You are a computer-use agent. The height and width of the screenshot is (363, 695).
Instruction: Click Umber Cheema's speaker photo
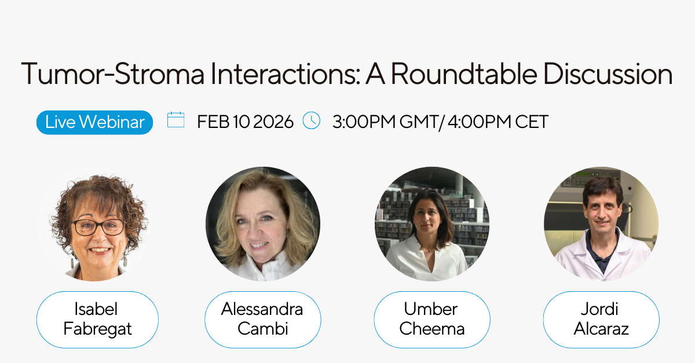(x=432, y=224)
